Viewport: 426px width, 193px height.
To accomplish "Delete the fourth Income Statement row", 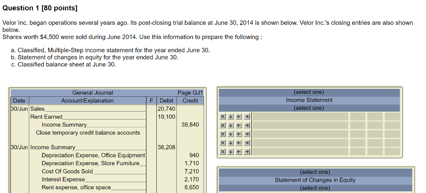I will click(223, 143).
